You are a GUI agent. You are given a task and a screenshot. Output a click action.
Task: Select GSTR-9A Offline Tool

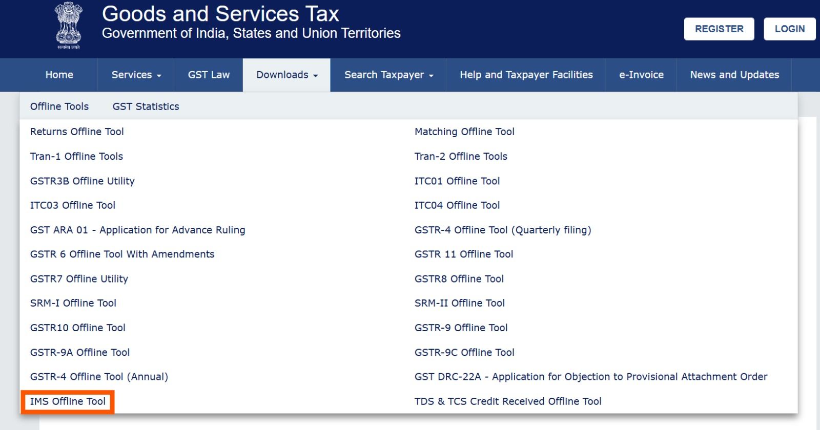click(x=80, y=352)
